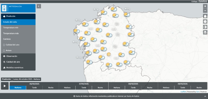Select 07/10/2025 Mañana period
Image resolution: width=208 pixels, height=99 pixels.
coord(67,88)
